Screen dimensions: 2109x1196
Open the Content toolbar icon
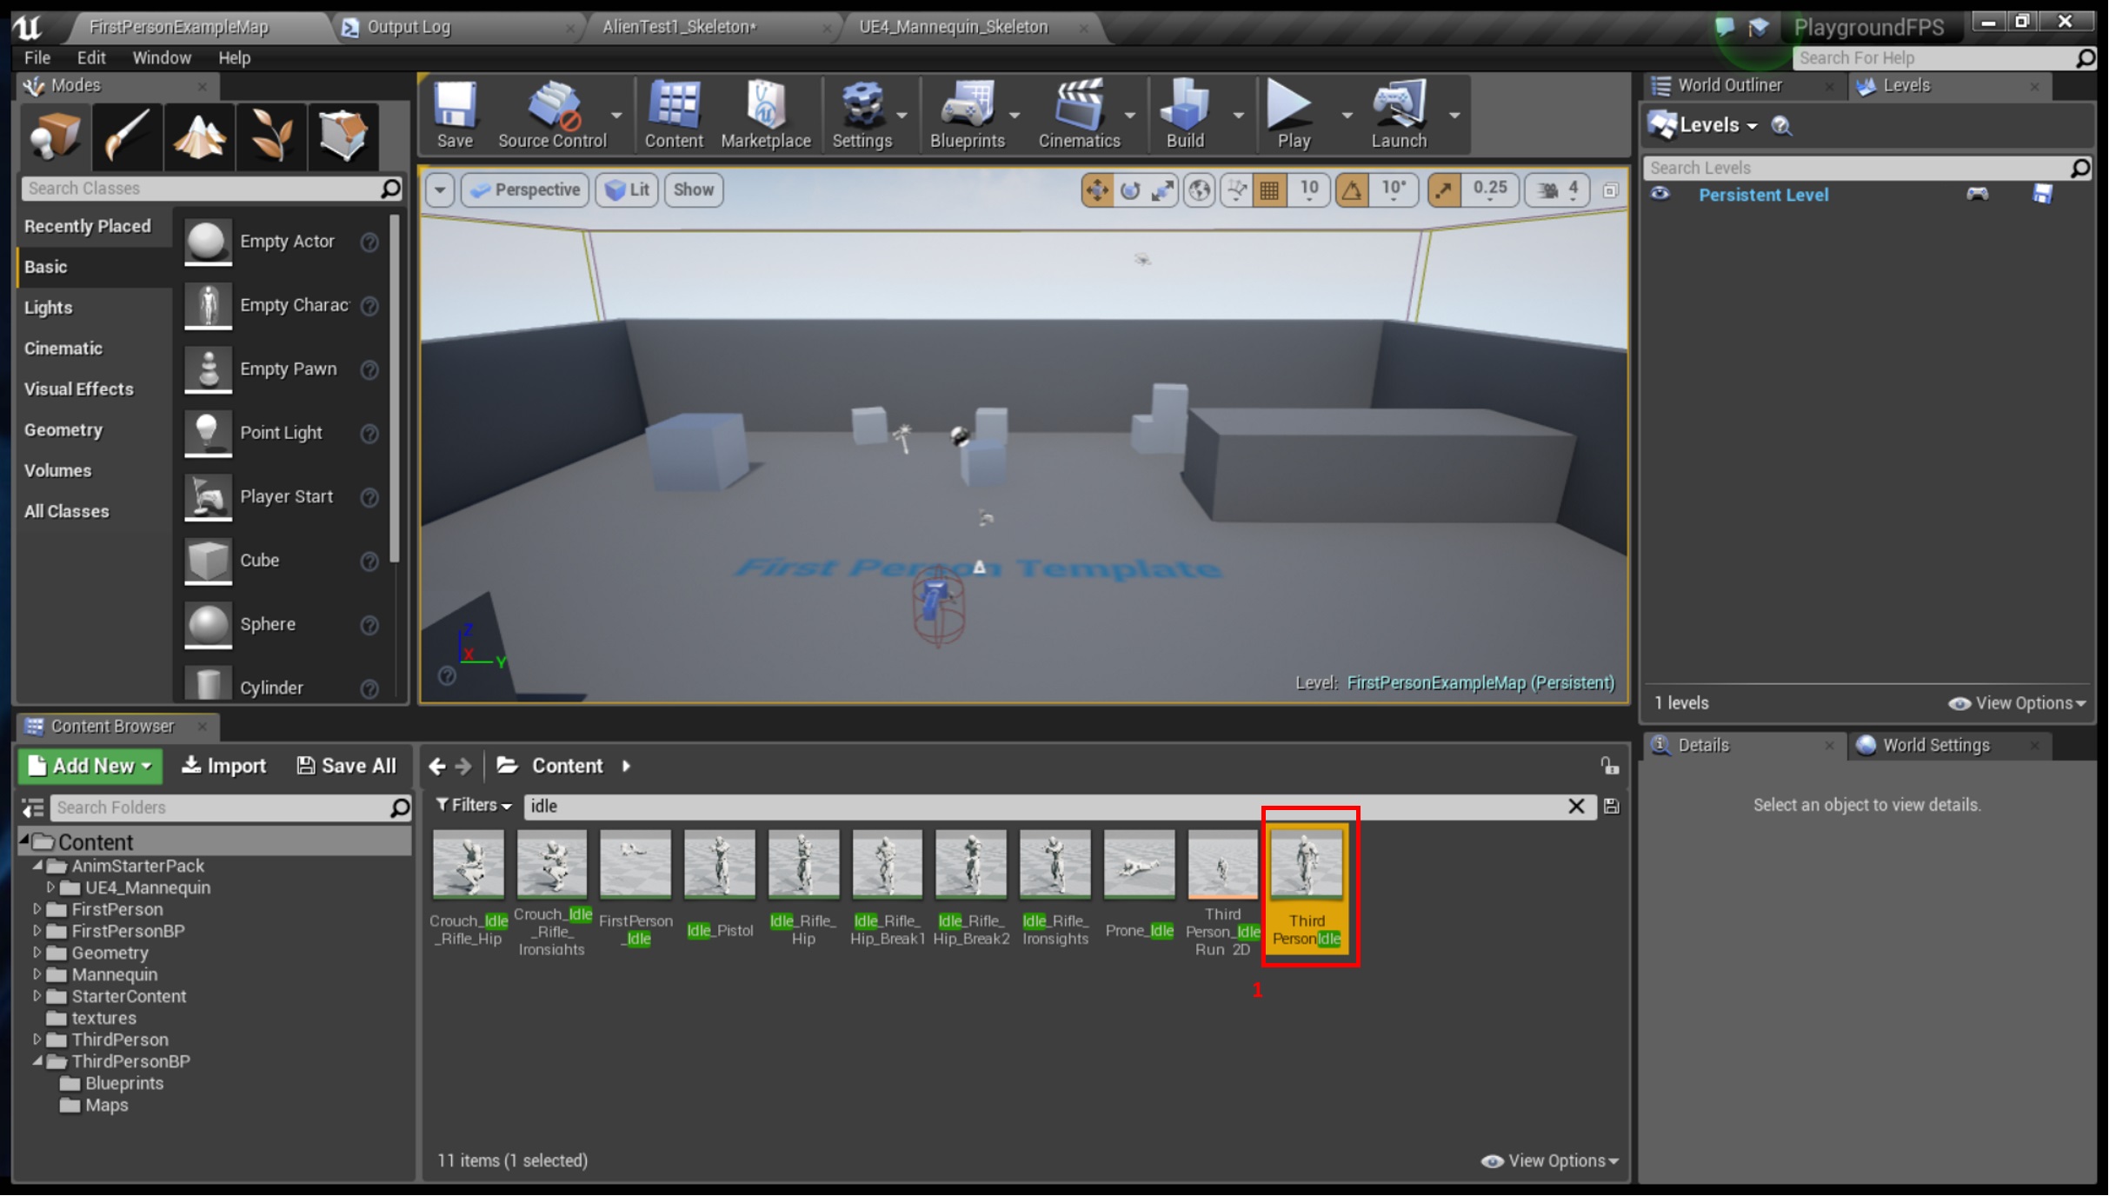click(x=674, y=114)
